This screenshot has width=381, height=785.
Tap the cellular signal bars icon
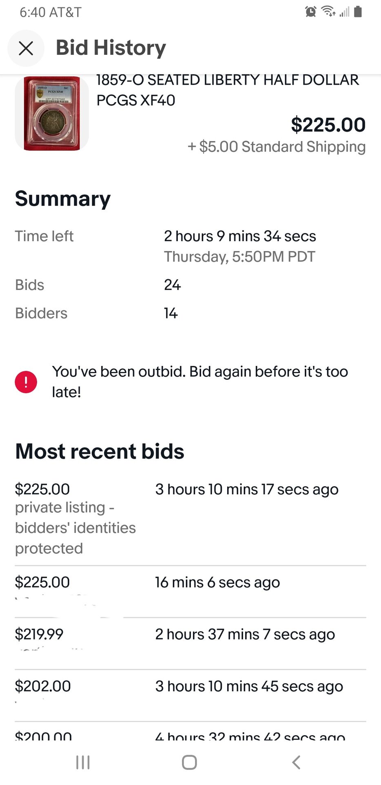coord(344,12)
